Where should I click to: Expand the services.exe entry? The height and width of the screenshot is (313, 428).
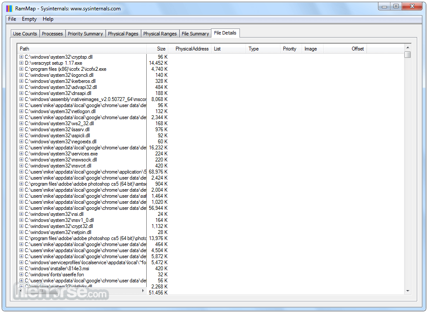[21, 154]
